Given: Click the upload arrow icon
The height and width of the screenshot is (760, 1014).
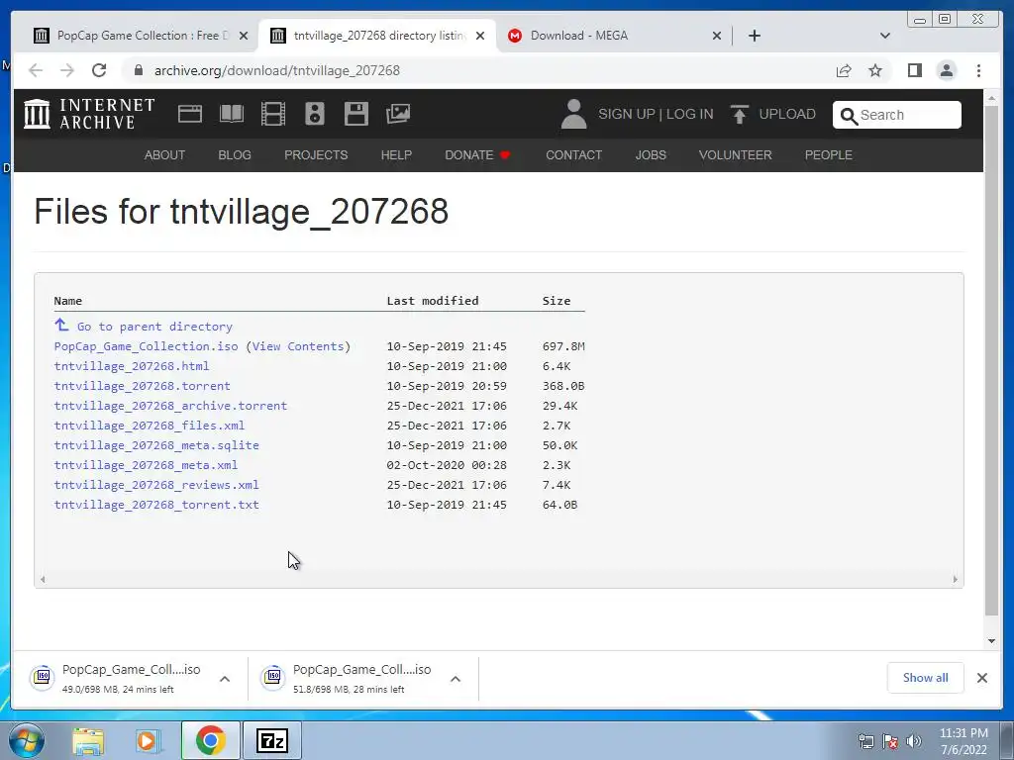Looking at the screenshot, I should [x=739, y=114].
